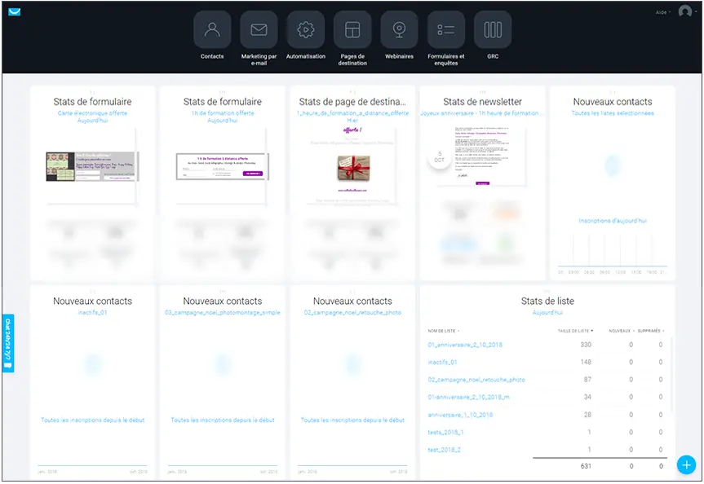The width and height of the screenshot is (704, 484).
Task: Open the test_2018_2 list
Action: tap(444, 450)
